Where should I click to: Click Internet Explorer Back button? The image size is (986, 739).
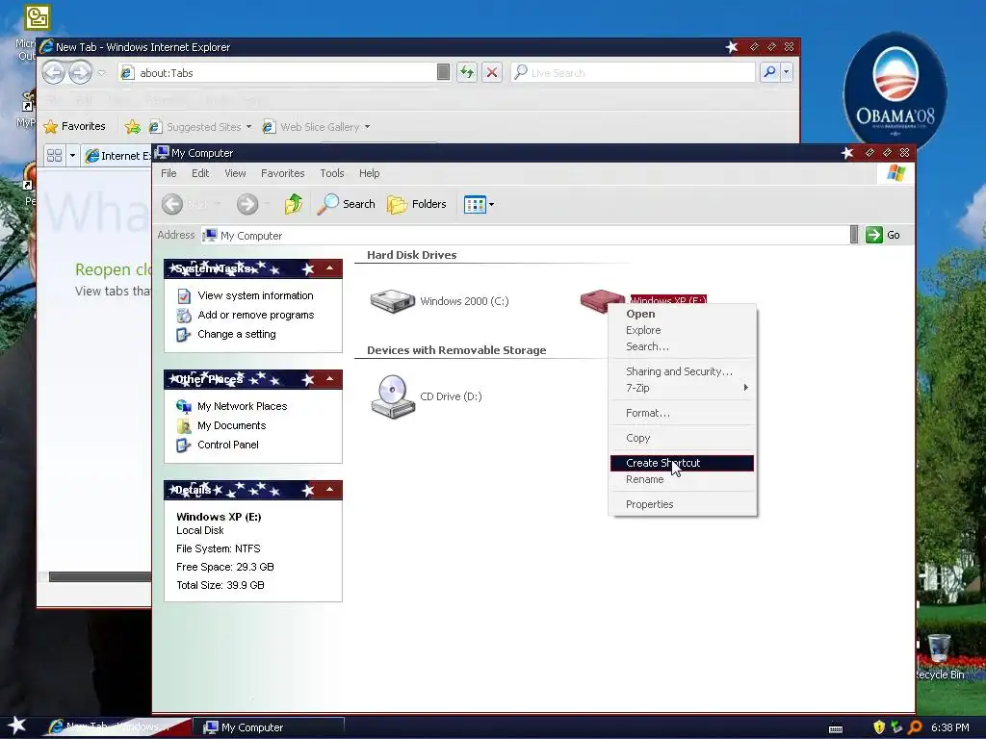point(54,72)
